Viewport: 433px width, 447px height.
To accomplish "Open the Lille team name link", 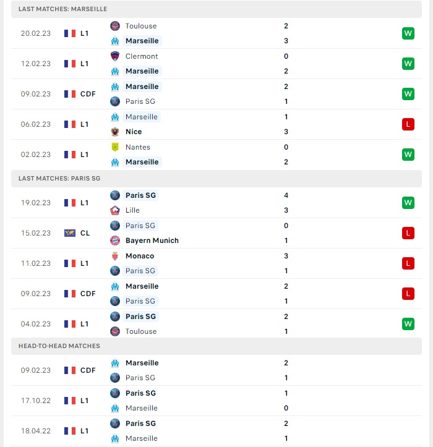I will pos(132,210).
